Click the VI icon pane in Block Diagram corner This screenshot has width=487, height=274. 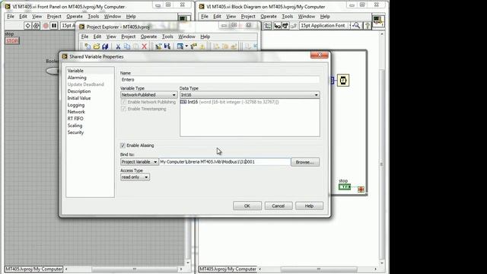pyautogui.click(x=378, y=21)
